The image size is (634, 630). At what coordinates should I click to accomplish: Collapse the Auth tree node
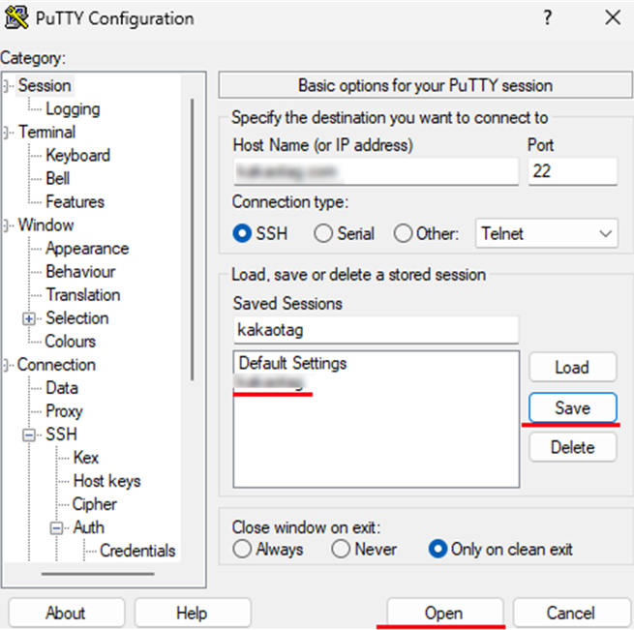56,528
